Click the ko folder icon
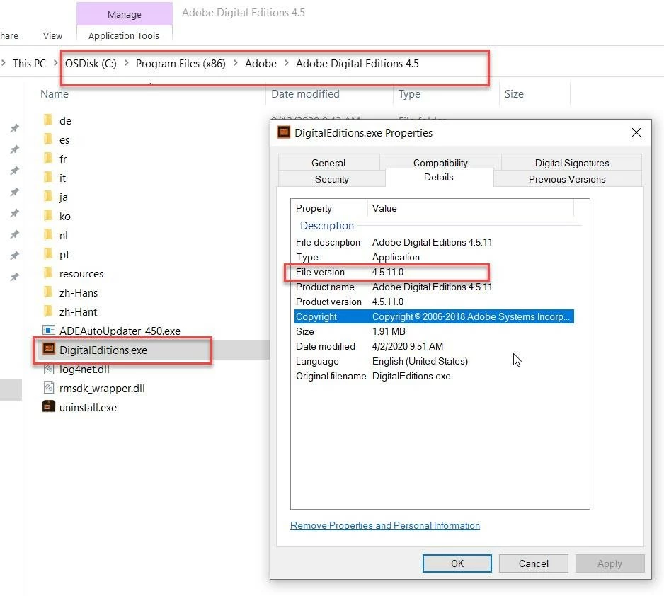The width and height of the screenshot is (664, 596). 48,216
